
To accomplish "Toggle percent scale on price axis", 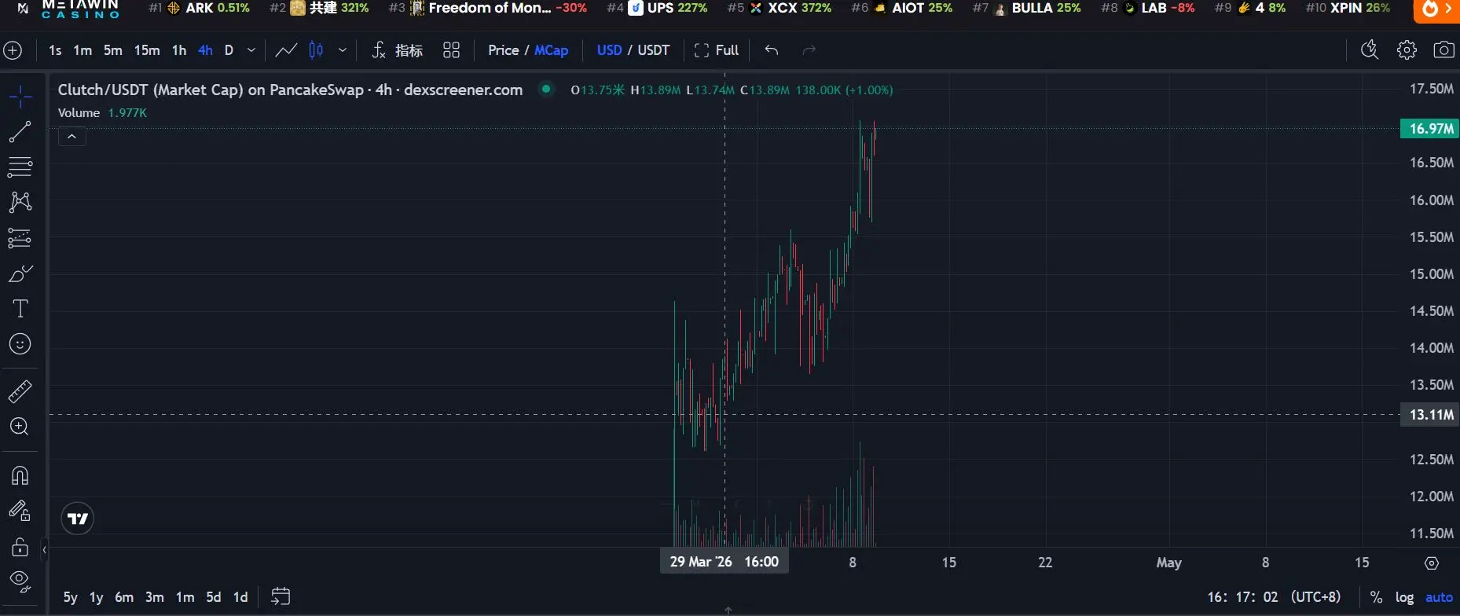I will (x=1376, y=597).
